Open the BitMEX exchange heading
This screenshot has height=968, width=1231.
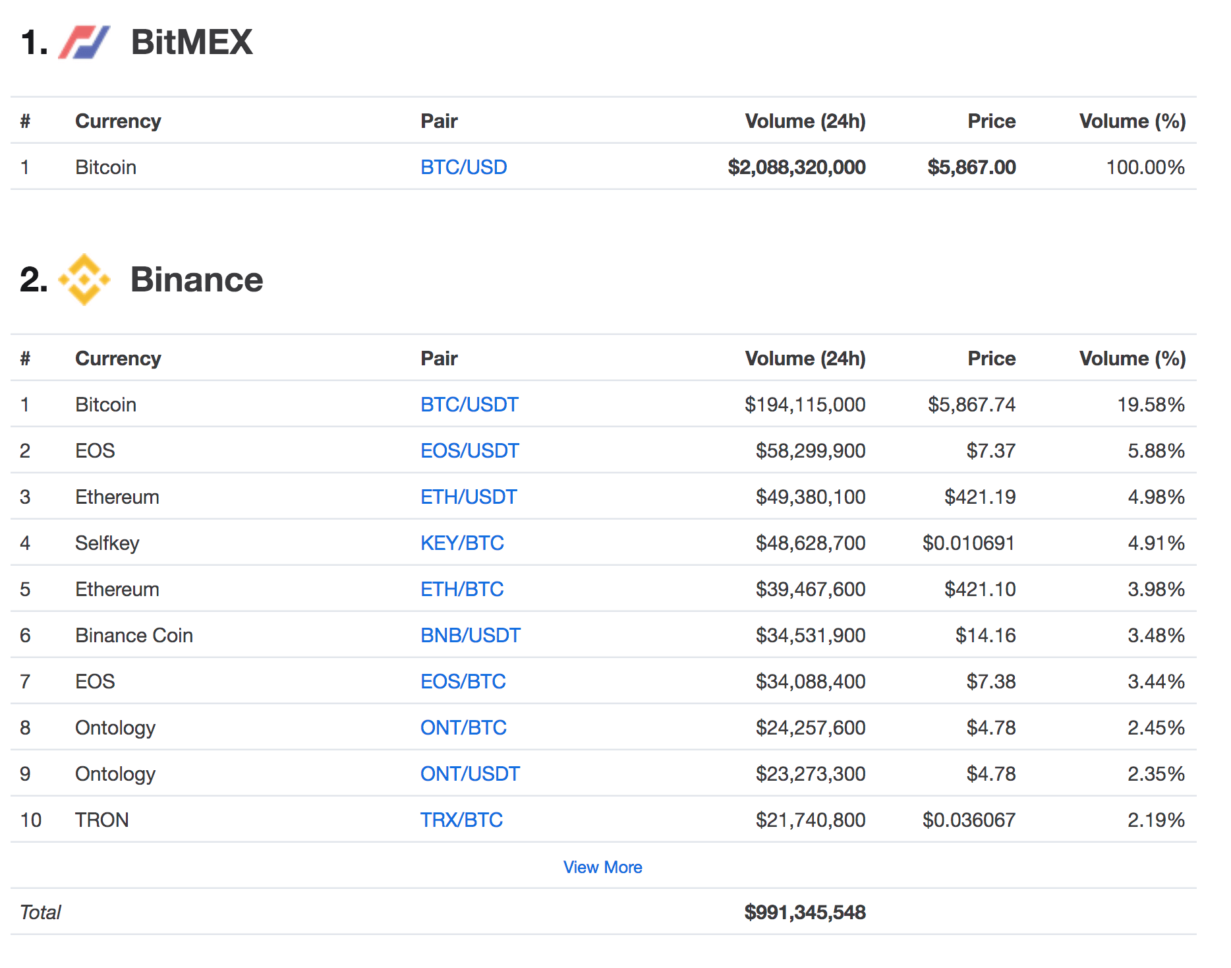191,42
